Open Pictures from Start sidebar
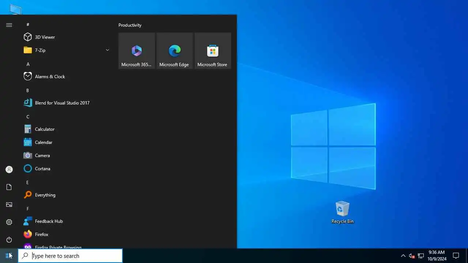The height and width of the screenshot is (263, 468). pos(9,205)
